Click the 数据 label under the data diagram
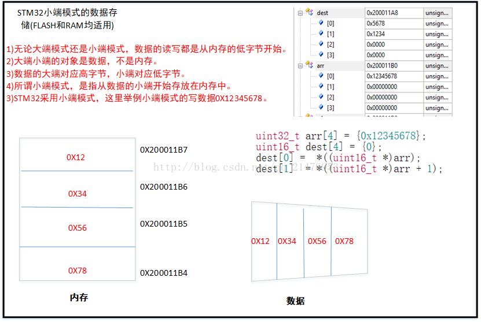The height and width of the screenshot is (322, 481). 295,301
